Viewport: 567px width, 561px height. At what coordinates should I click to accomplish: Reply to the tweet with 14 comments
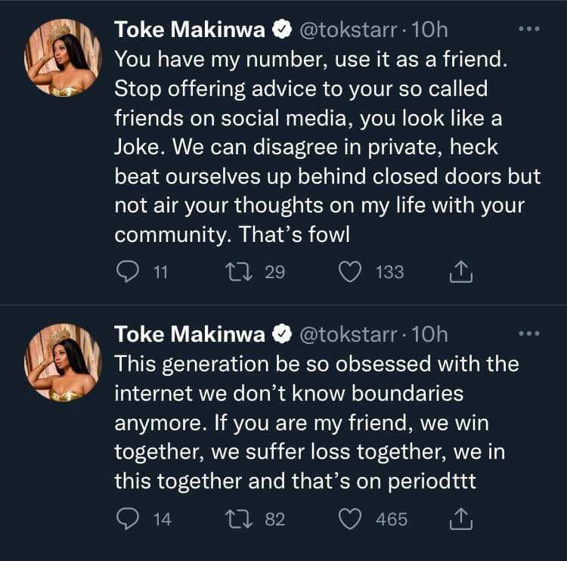127,519
